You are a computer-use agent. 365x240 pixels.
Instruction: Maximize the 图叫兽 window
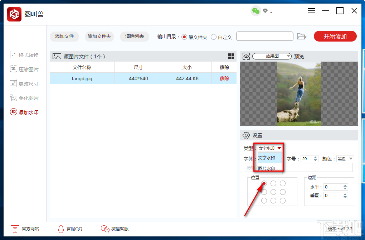tap(340, 11)
